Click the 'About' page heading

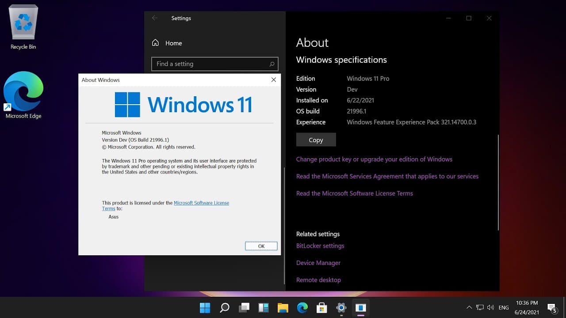(x=312, y=43)
